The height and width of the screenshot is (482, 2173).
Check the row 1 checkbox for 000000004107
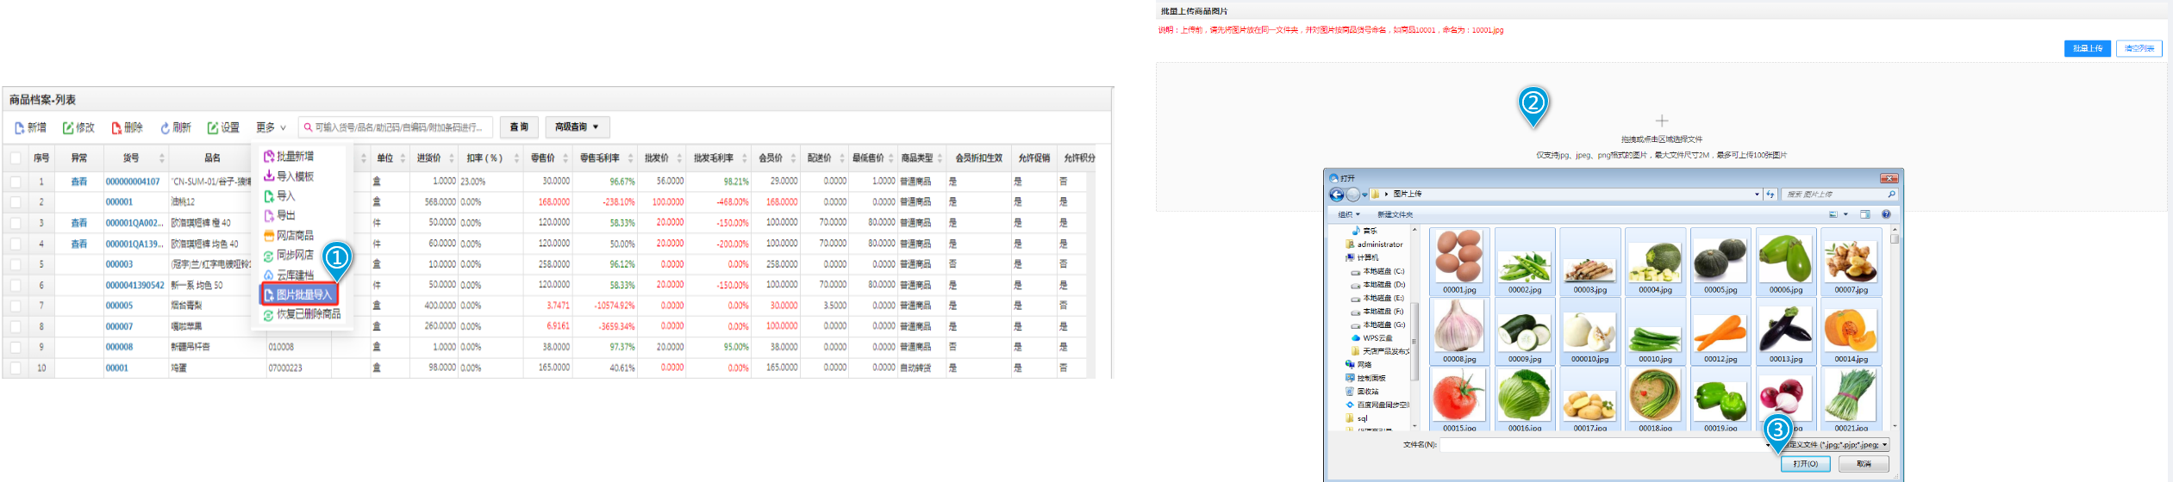click(x=16, y=182)
